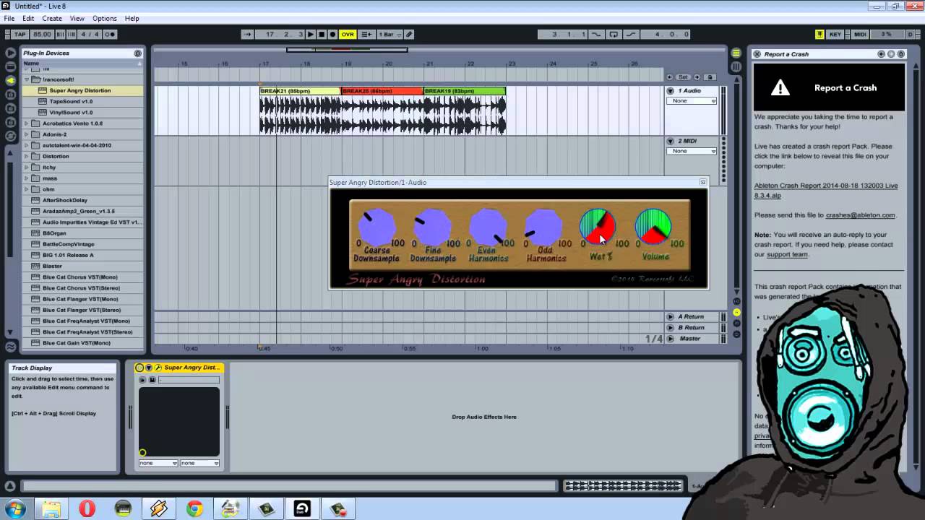Screen dimensions: 925x520
Task: Expand the mass folder
Action: 27,178
